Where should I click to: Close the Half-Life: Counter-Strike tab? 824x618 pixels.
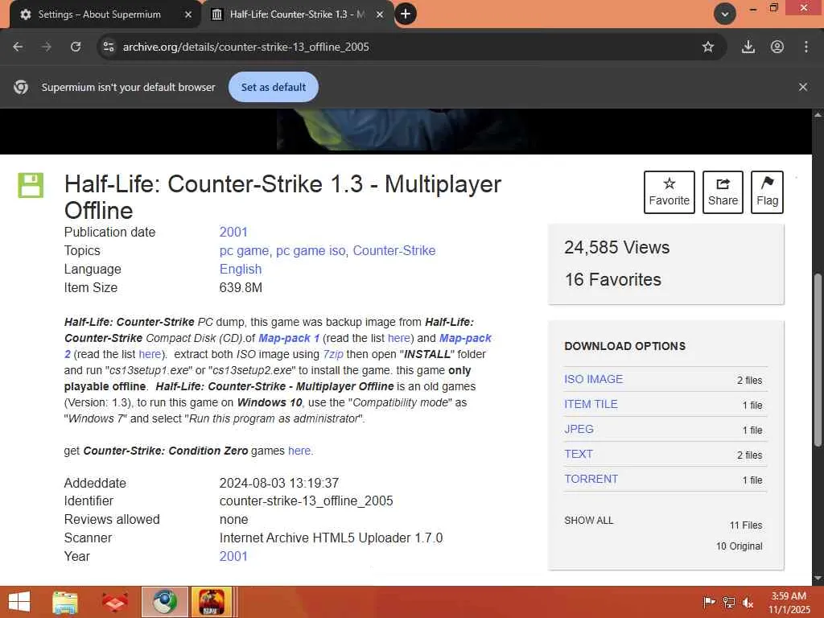[x=380, y=14]
